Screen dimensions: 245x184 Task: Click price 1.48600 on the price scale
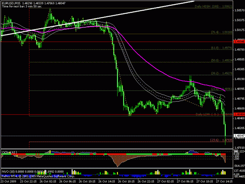[240, 108]
